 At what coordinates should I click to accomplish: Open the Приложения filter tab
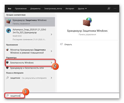click(21, 9)
